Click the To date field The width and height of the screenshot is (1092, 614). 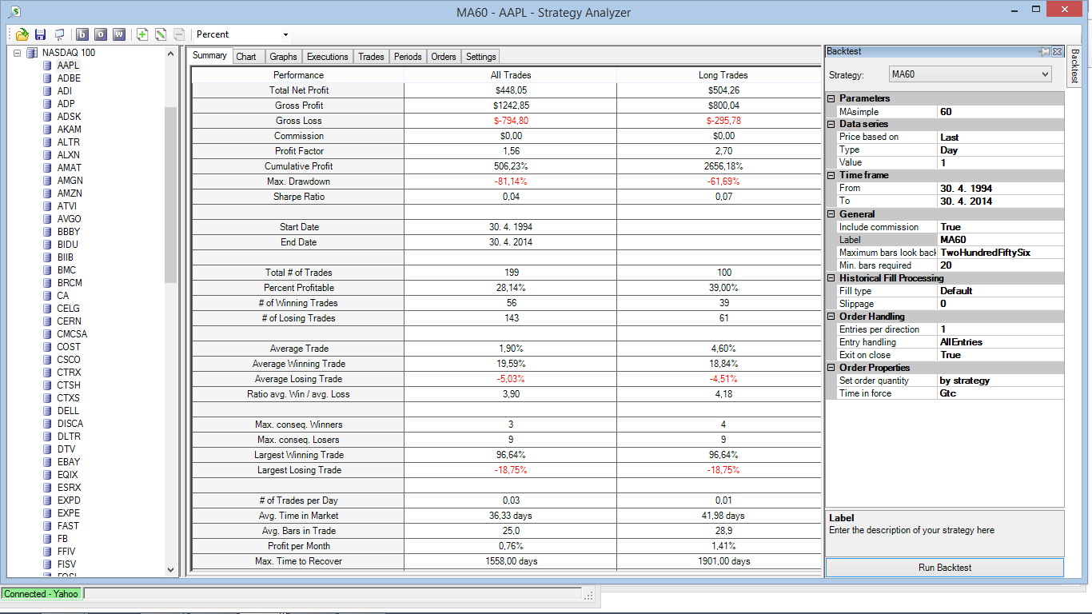[1000, 201]
